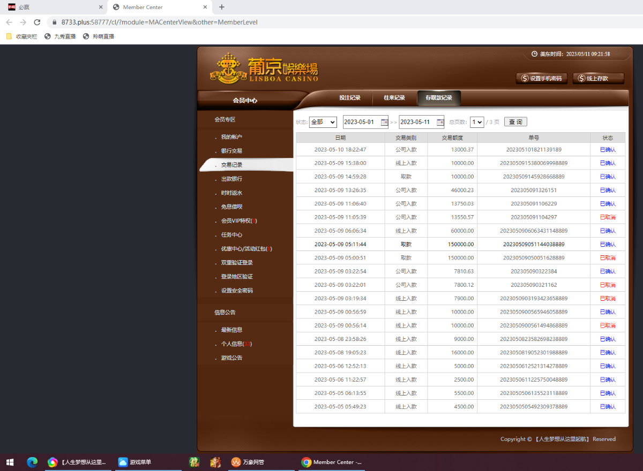Open Microsoft Edge from the taskbar
The image size is (643, 471).
pyautogui.click(x=32, y=462)
